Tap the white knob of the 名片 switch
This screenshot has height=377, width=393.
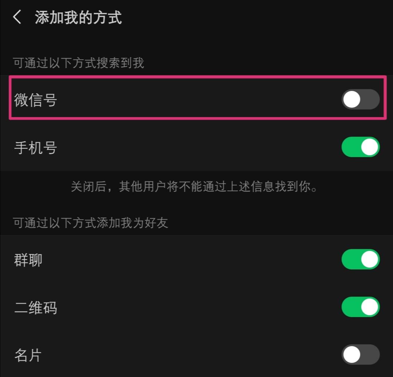352,354
